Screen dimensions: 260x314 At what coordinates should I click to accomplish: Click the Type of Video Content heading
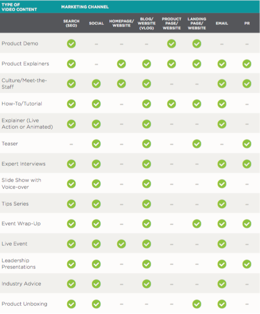(19, 7)
